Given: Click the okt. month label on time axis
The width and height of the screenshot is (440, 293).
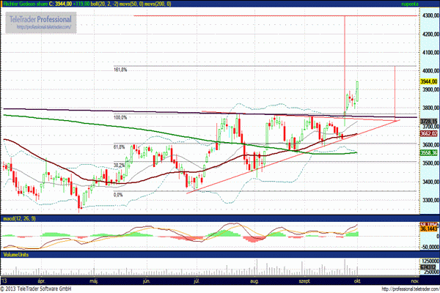Looking at the screenshot, I should (x=358, y=281).
